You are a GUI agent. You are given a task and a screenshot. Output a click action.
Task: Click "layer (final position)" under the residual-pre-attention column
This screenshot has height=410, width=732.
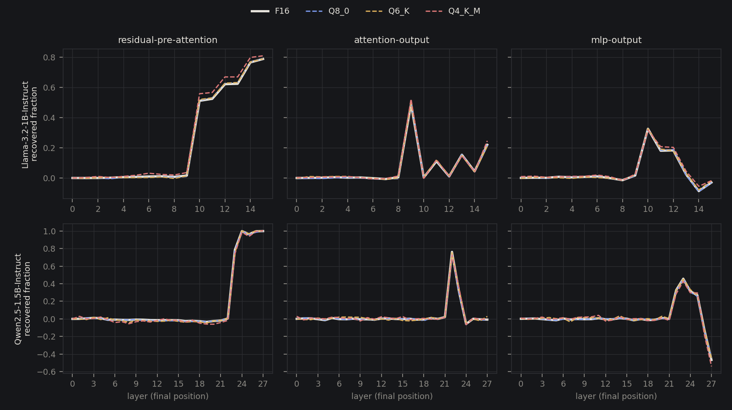click(168, 396)
